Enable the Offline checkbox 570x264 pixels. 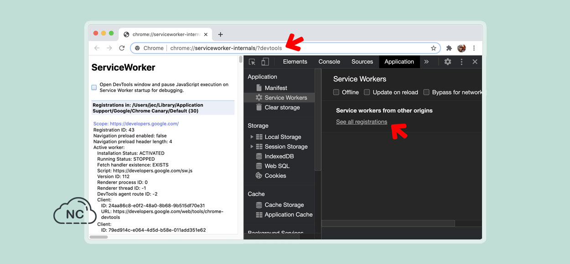tap(336, 92)
